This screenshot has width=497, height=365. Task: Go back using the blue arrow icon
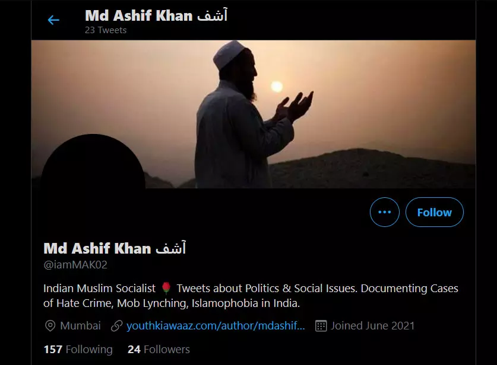click(53, 20)
